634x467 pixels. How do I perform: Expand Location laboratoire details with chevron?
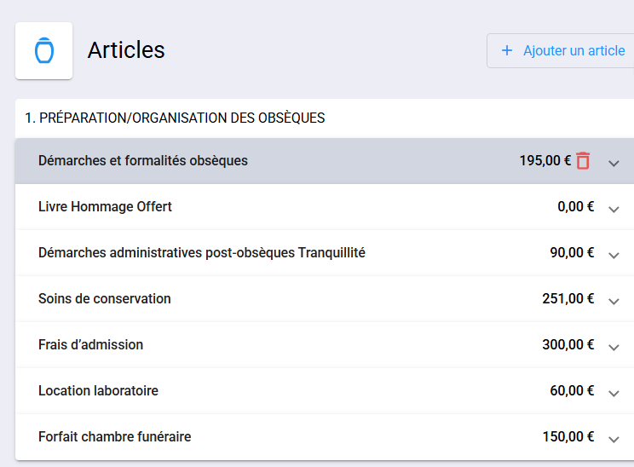[x=614, y=392]
